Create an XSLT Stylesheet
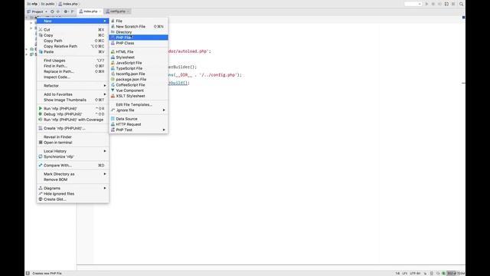 point(139,96)
